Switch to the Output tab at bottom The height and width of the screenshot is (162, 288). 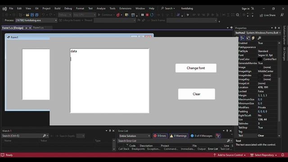(202, 149)
